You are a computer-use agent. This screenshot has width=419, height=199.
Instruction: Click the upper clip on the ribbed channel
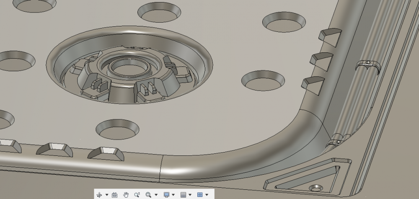tap(368, 65)
